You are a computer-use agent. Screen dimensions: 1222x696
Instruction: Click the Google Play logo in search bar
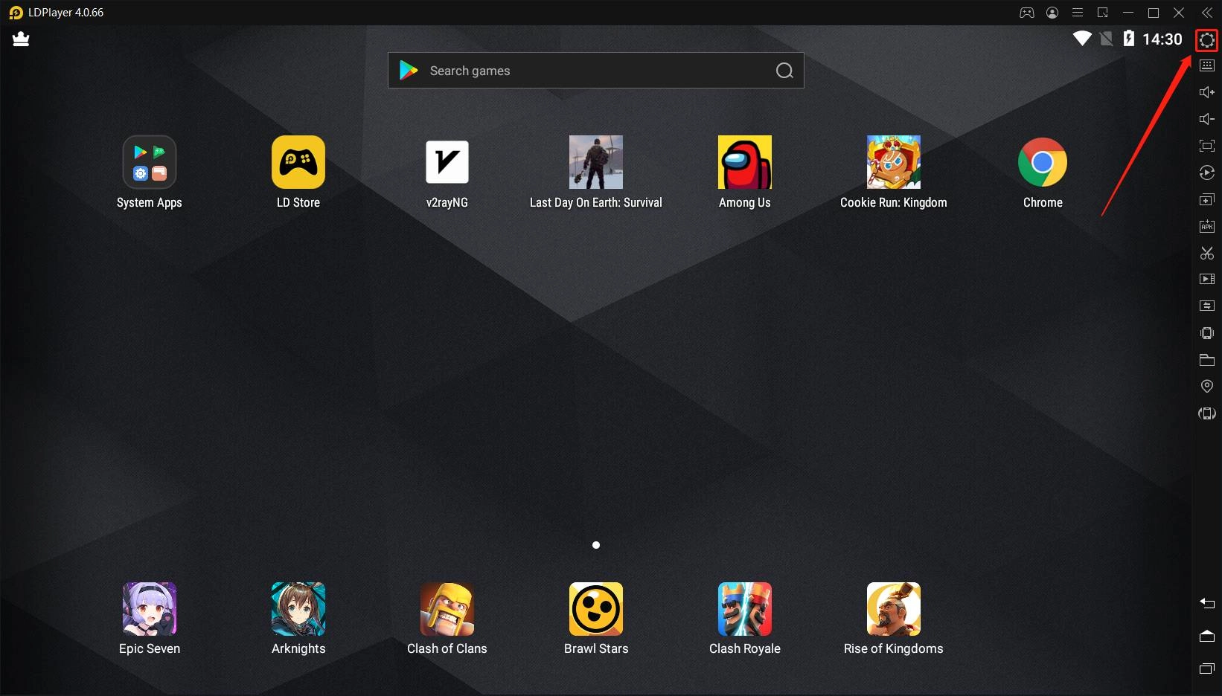pyautogui.click(x=409, y=71)
